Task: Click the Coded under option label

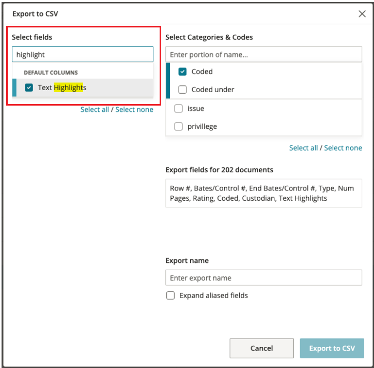Action: [x=213, y=90]
